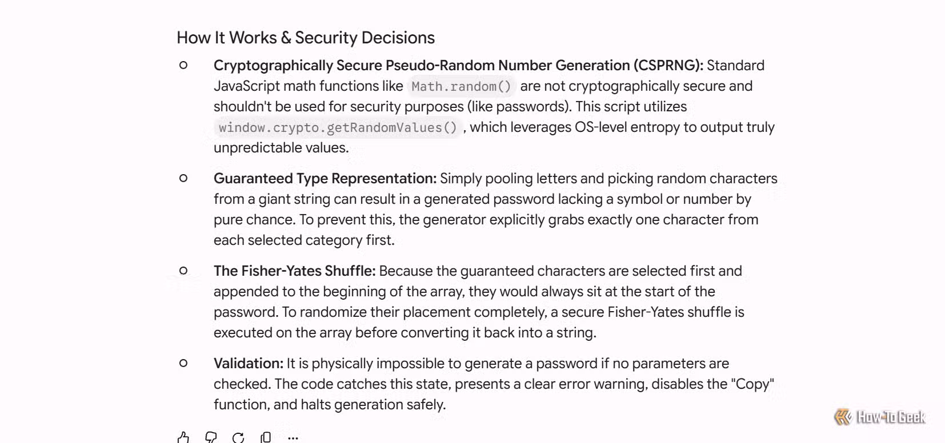The width and height of the screenshot is (945, 443).
Task: Click the bullet marker beside Validation
Action: pyautogui.click(x=183, y=363)
